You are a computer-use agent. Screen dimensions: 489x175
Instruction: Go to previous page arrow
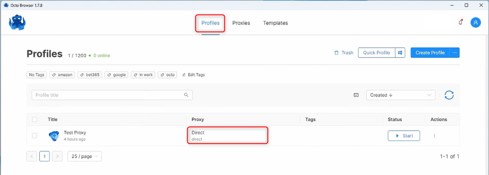click(x=32, y=156)
